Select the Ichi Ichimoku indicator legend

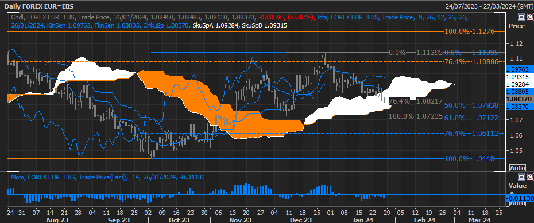(392, 17)
